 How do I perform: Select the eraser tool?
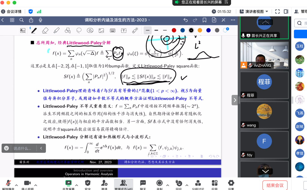pyautogui.click(x=45, y=31)
